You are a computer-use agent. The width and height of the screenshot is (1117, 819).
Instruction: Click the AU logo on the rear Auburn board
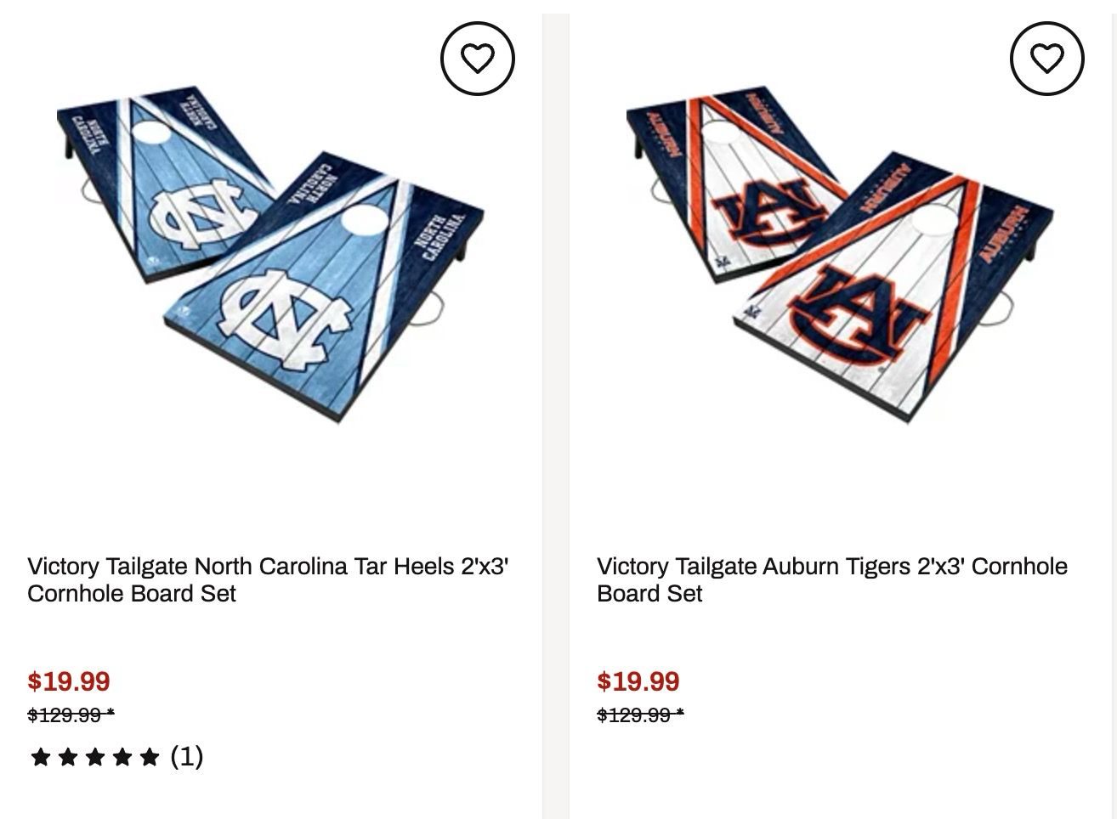(768, 212)
